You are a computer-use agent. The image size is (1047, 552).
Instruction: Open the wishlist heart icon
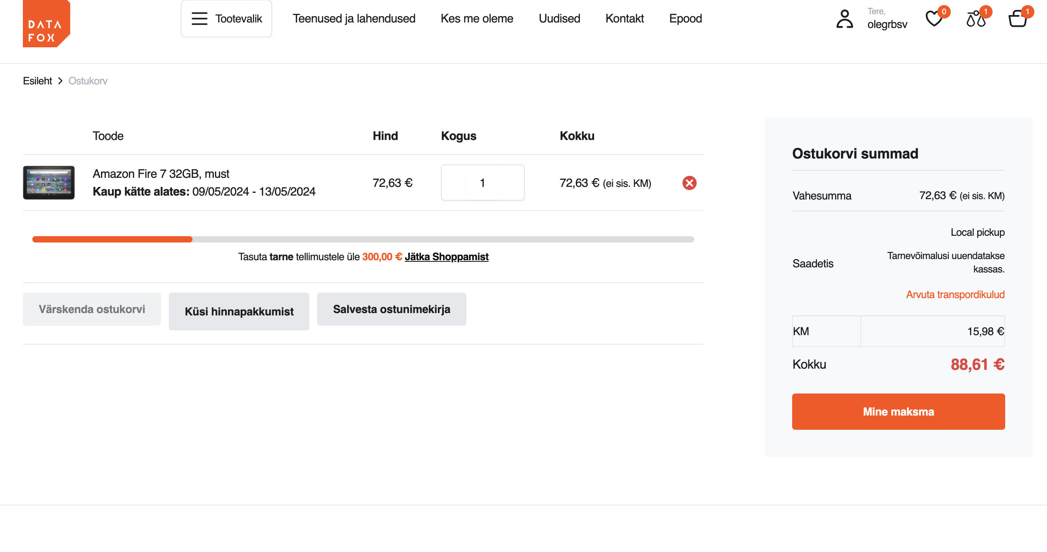[x=934, y=19]
